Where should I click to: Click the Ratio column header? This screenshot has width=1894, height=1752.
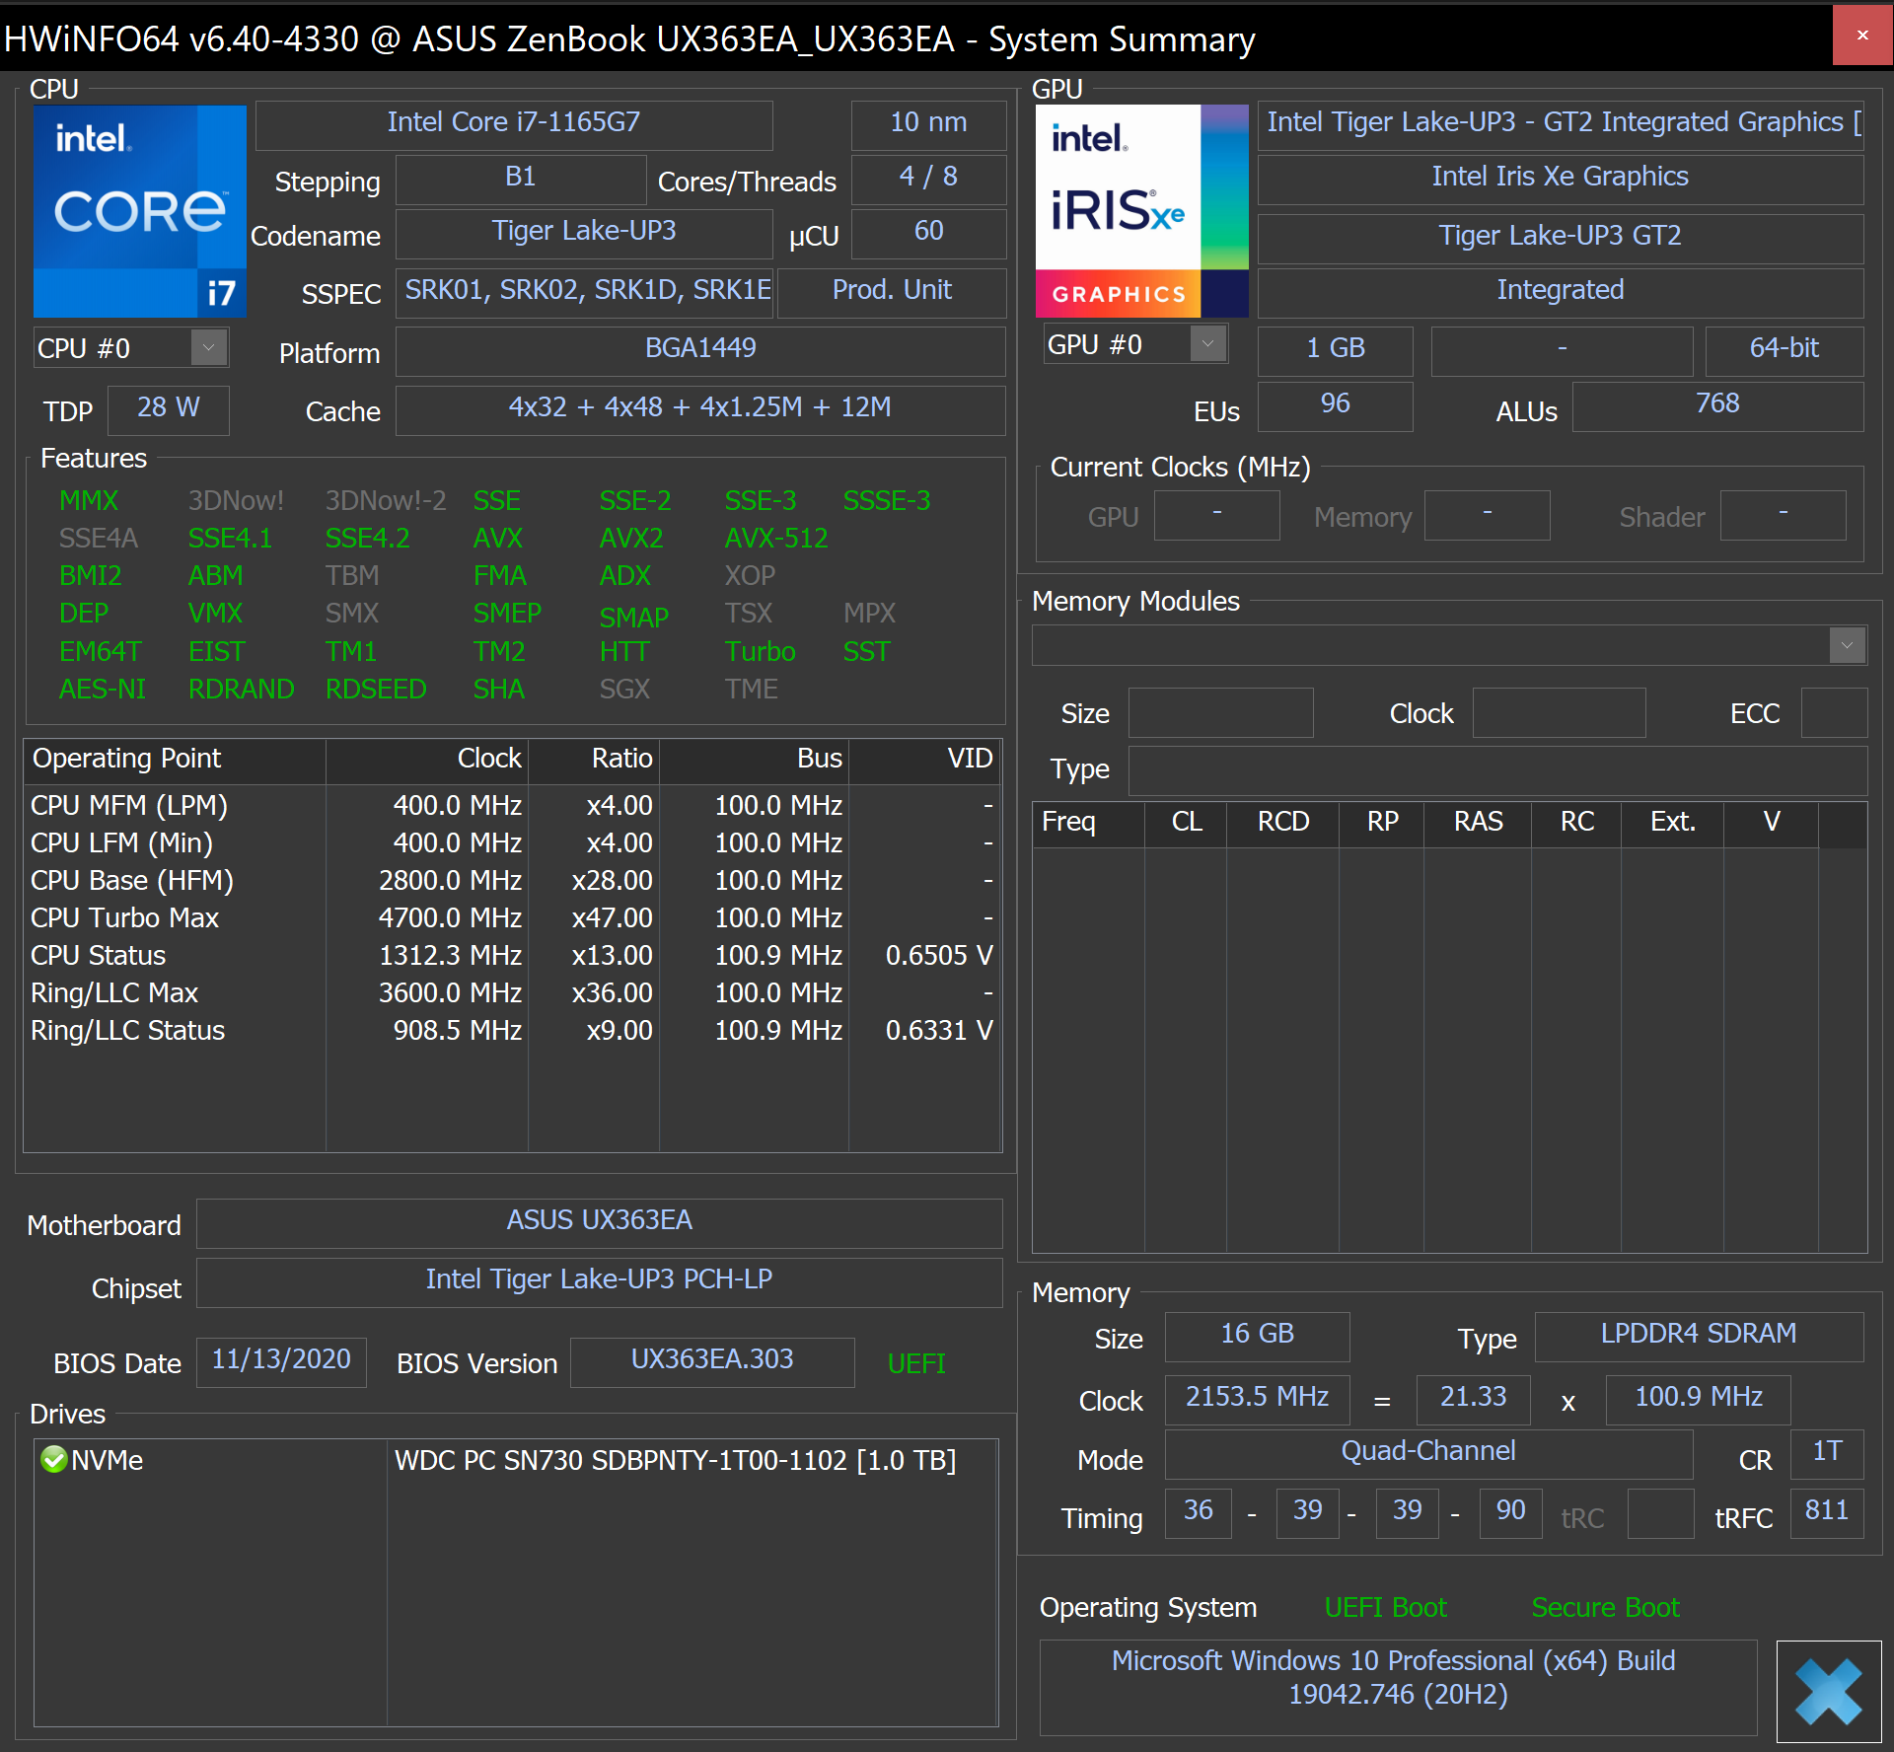(594, 759)
